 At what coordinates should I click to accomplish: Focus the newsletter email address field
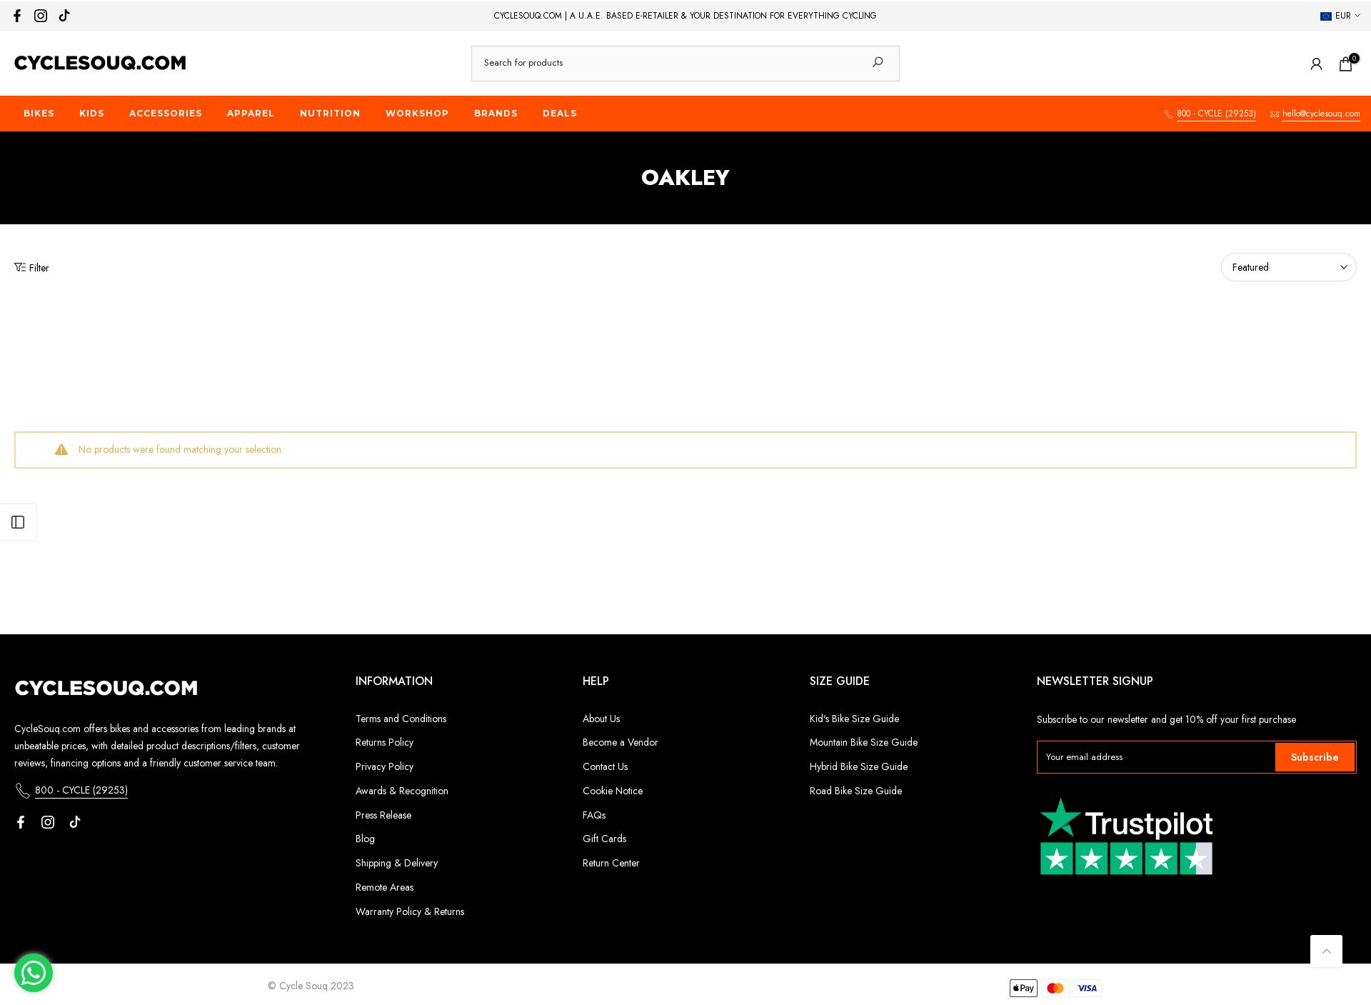coord(1156,757)
